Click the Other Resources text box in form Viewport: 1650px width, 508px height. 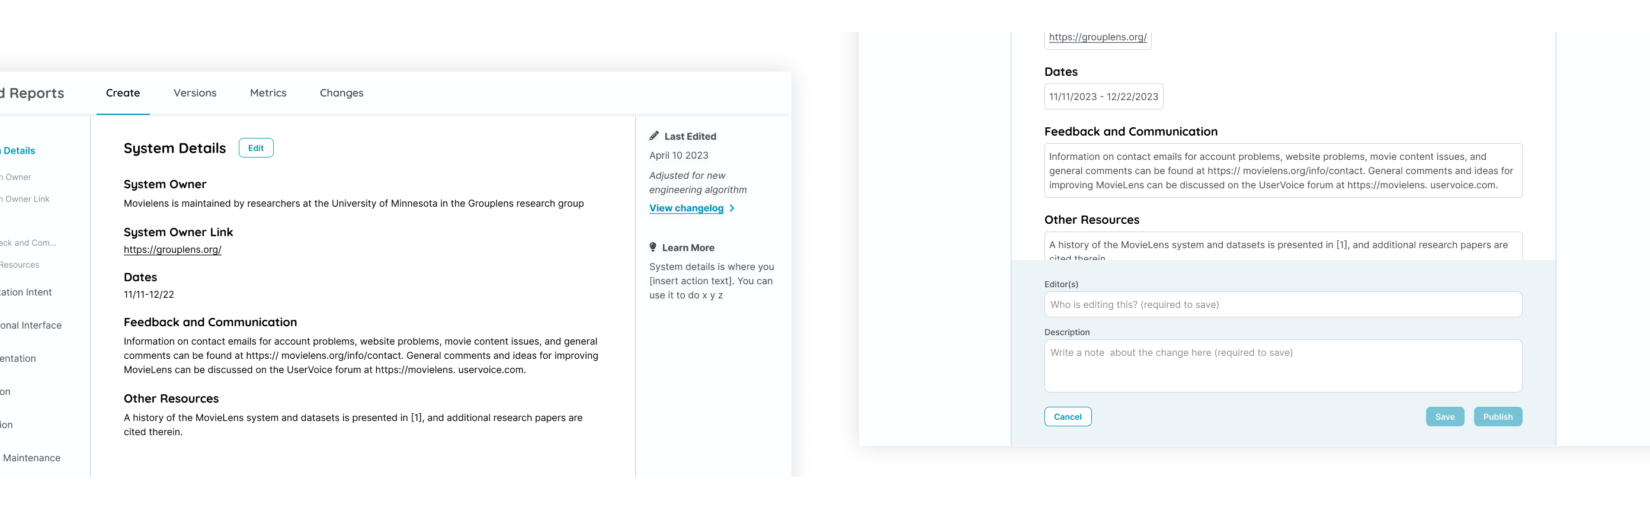1282,246
